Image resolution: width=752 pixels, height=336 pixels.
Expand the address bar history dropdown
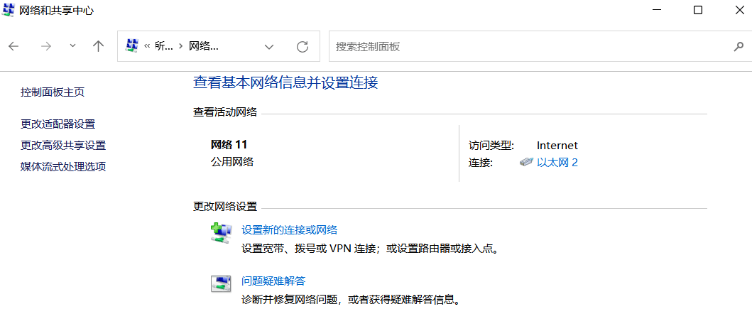269,46
